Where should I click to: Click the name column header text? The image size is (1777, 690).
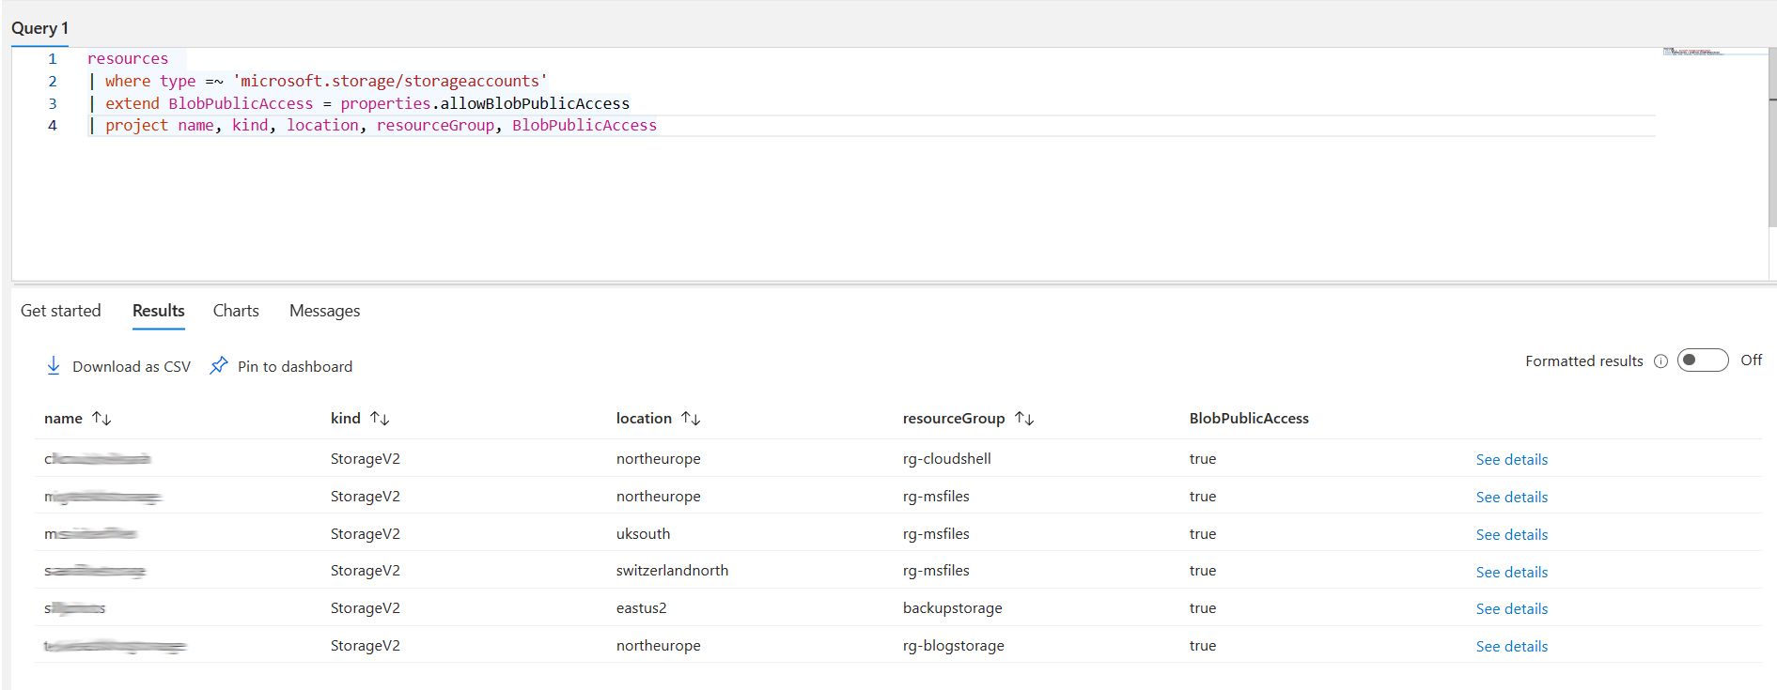[x=63, y=419]
